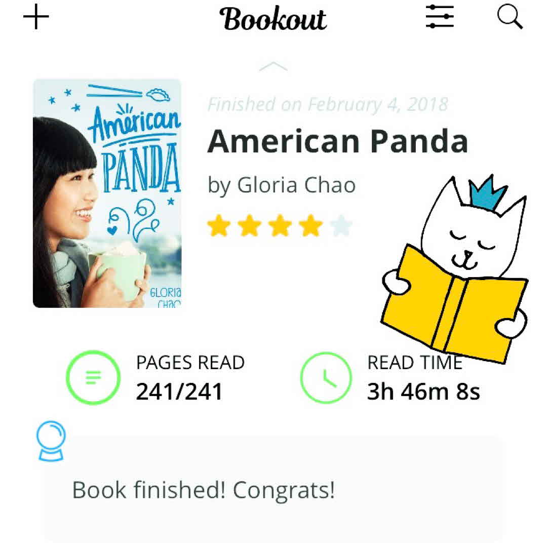
Task: Tap the Book finished congrats message
Action: (x=204, y=490)
